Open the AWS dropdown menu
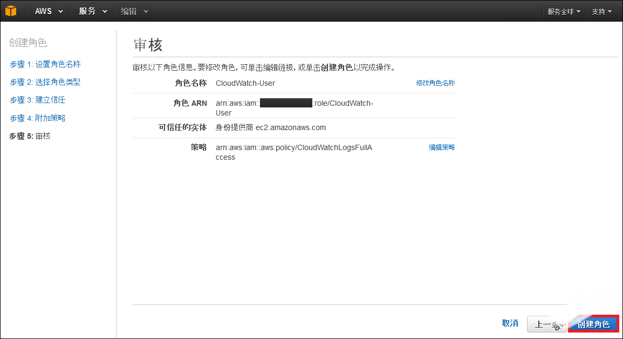Viewport: 623px width, 339px height. tap(49, 11)
